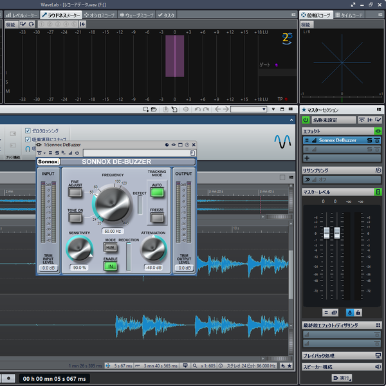386x386 pixels.
Task: Click the 90.0 % sensitivity value field
Action: pos(79,268)
